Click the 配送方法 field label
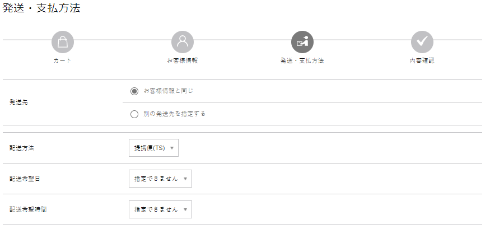The image size is (490, 229). (22, 148)
